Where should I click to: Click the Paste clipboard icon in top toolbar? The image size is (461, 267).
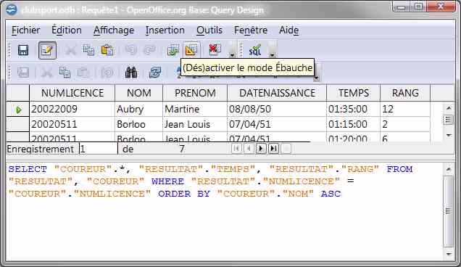click(x=107, y=50)
